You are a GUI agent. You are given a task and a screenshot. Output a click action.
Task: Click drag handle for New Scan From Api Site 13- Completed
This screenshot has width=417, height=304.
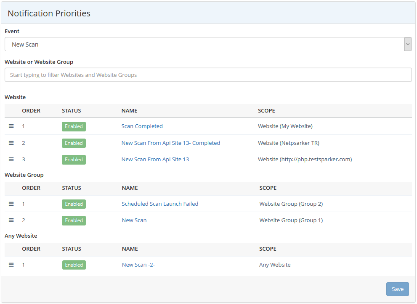click(11, 143)
